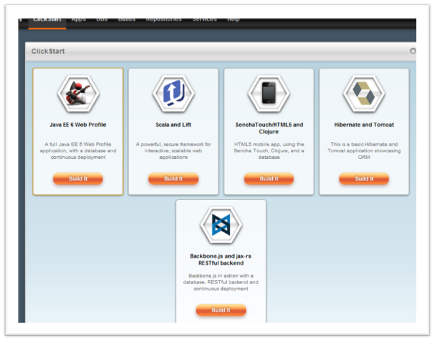Click the 'A full Java EE 6 Web Profile application' description
Screen dimensions: 434x340
click(78, 150)
